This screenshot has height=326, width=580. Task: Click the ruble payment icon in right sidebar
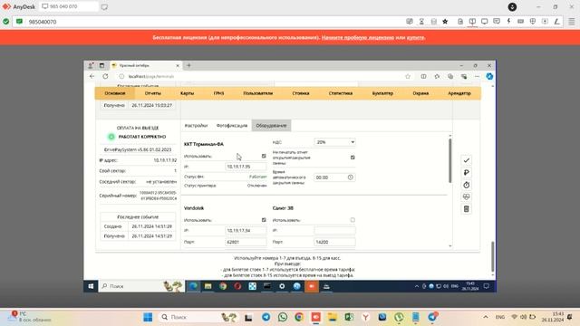(x=466, y=173)
